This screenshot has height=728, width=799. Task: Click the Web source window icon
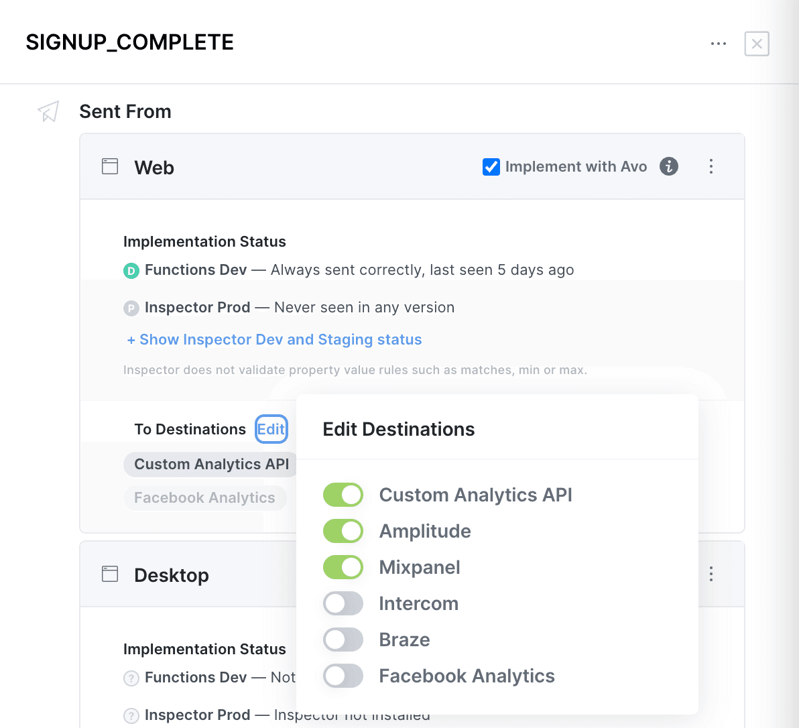pyautogui.click(x=110, y=167)
